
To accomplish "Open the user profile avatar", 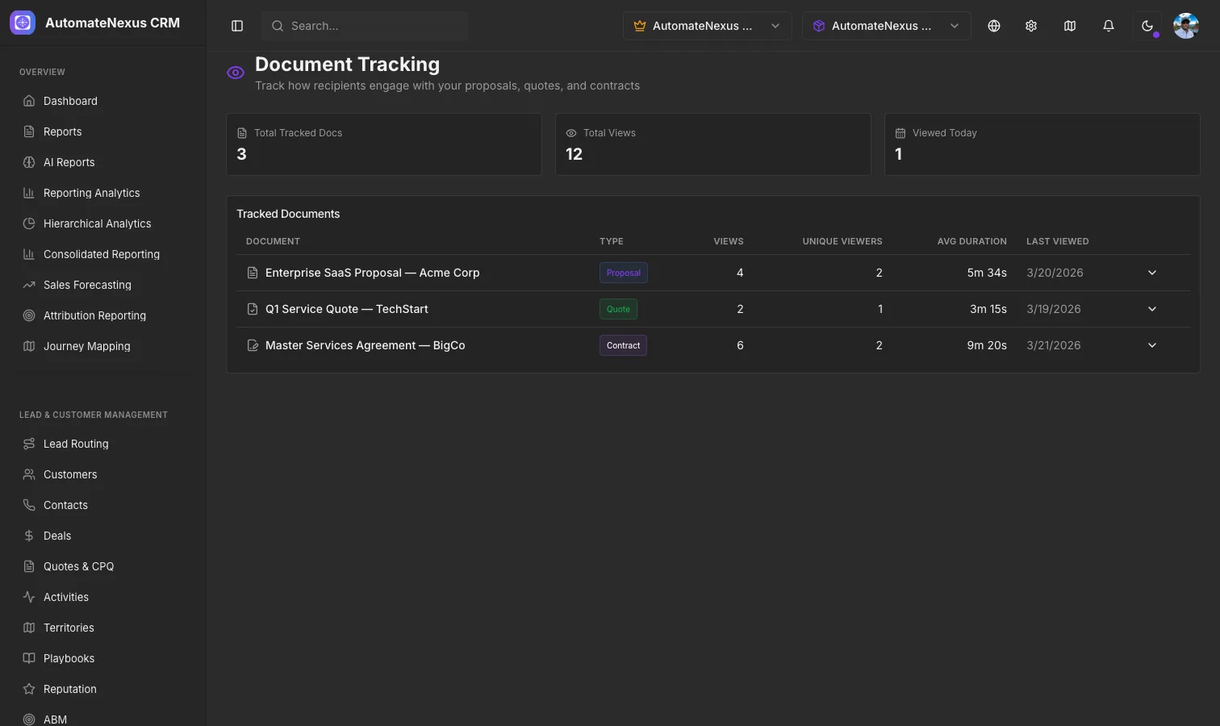I will [x=1186, y=26].
